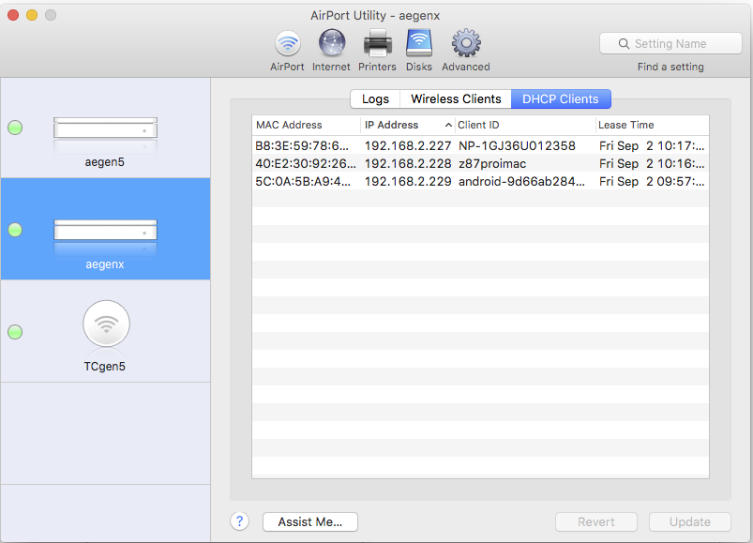753x543 pixels.
Task: Click the help question mark button
Action: point(239,521)
